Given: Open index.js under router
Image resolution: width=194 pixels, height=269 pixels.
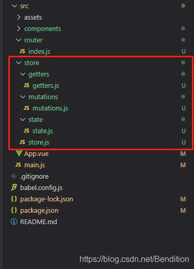Looking at the screenshot, I should pyautogui.click(x=39, y=51).
